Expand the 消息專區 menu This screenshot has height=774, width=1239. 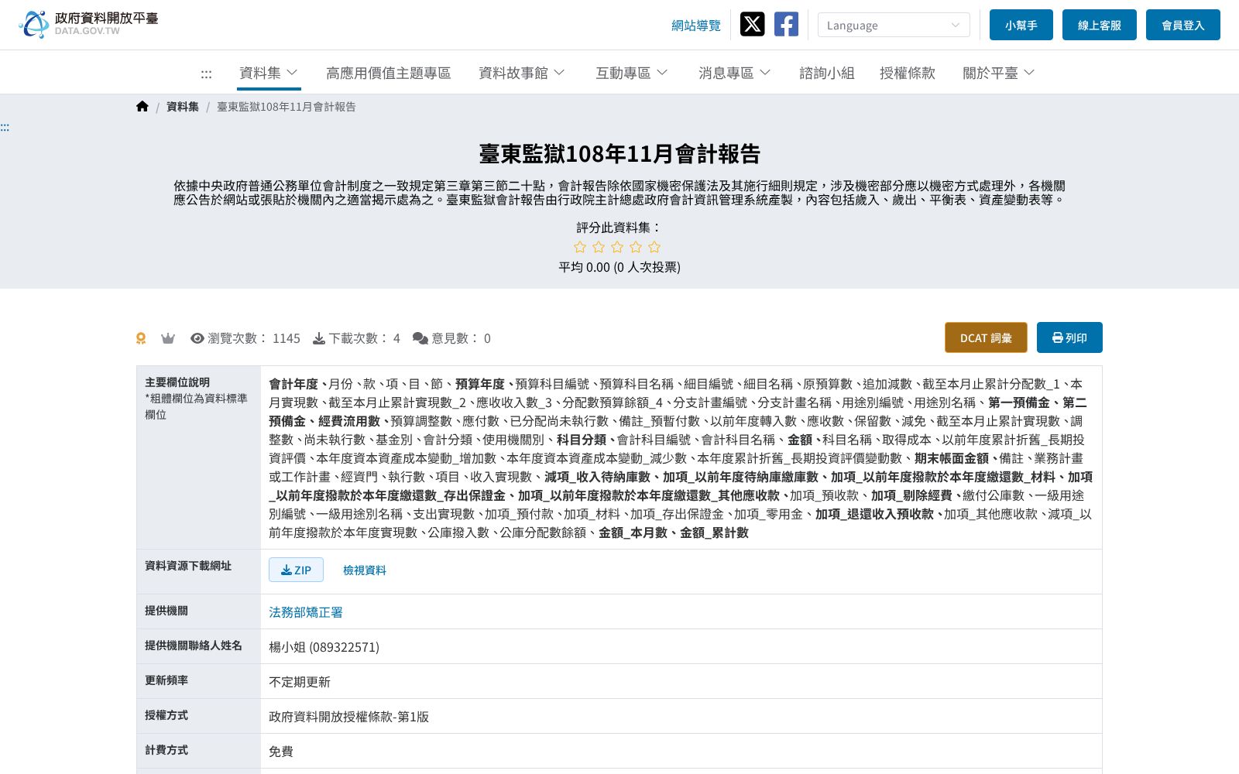coord(735,73)
